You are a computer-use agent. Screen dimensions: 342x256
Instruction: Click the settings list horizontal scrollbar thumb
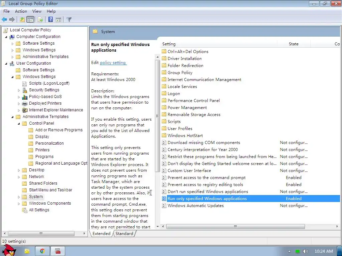(235, 227)
